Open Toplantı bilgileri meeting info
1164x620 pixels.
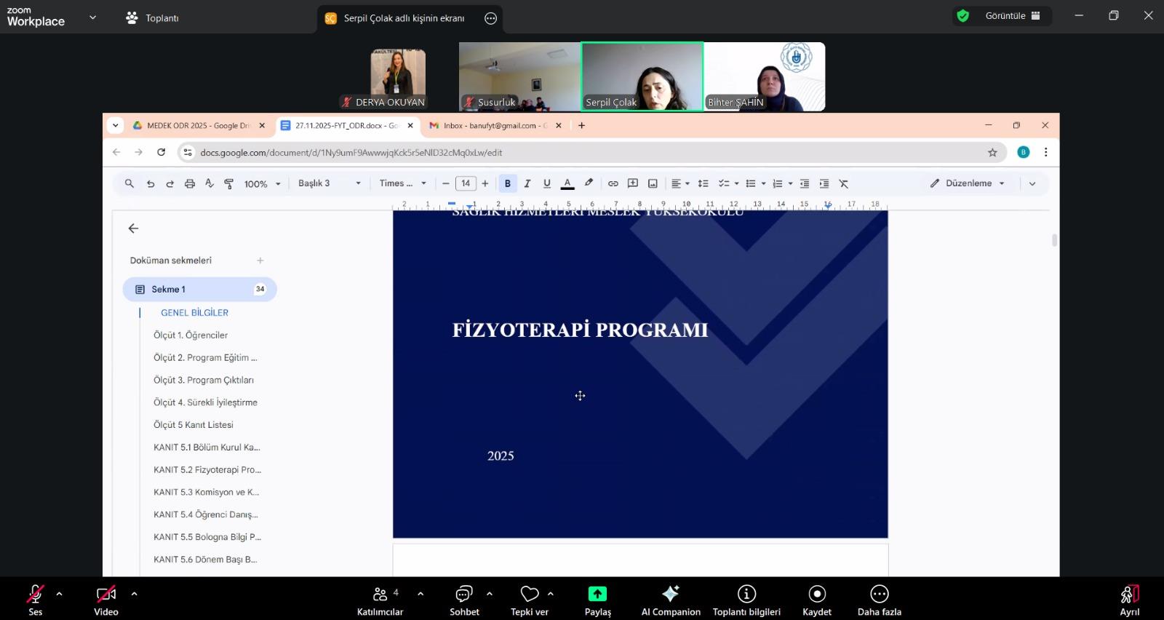[746, 595]
